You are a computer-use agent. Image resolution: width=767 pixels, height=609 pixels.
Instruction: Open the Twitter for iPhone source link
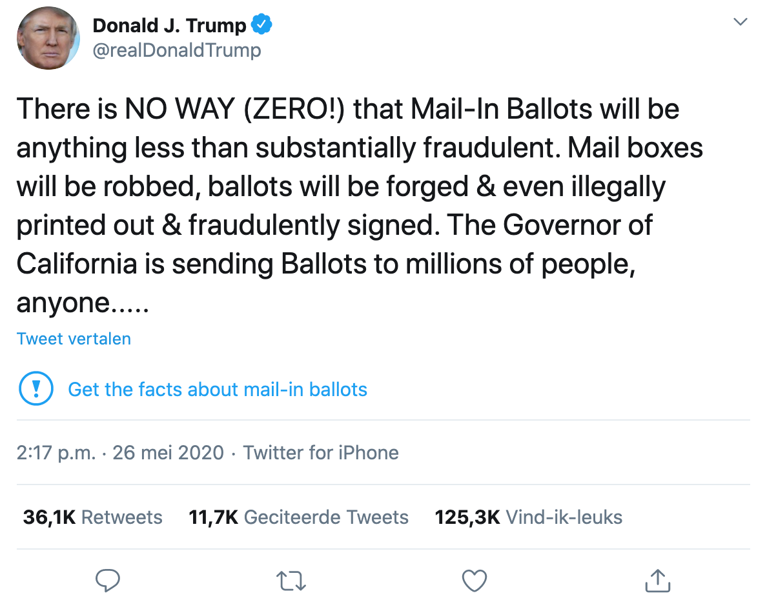(x=321, y=452)
